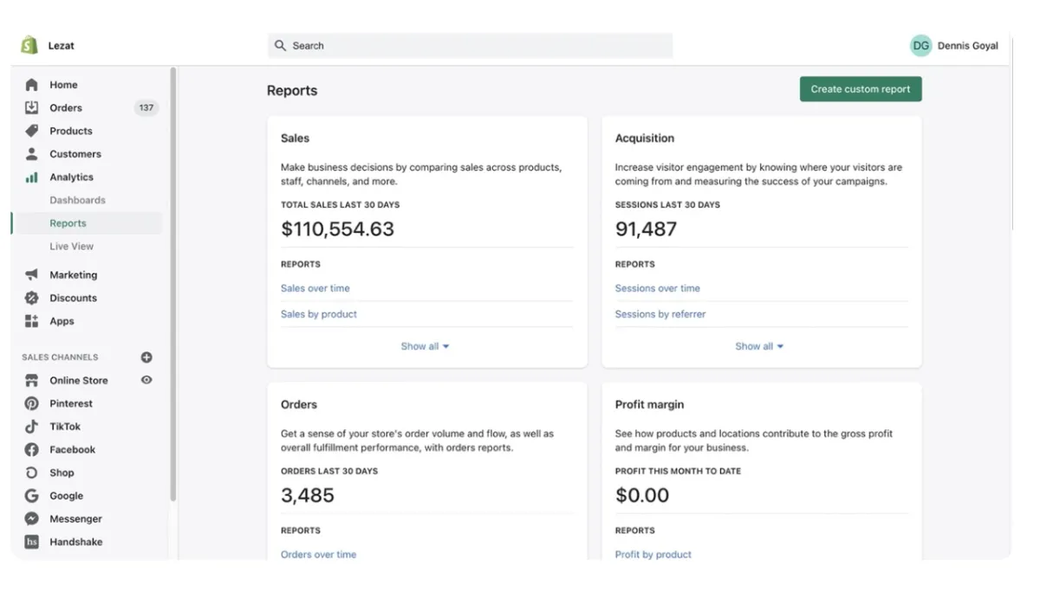Click the Create custom report button
This screenshot has height=612, width=1040.
click(x=861, y=89)
